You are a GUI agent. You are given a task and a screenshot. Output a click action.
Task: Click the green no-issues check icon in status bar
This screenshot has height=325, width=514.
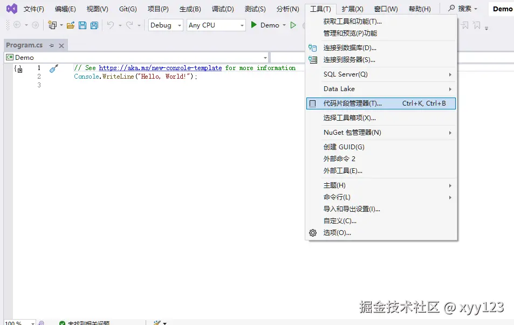(x=62, y=323)
